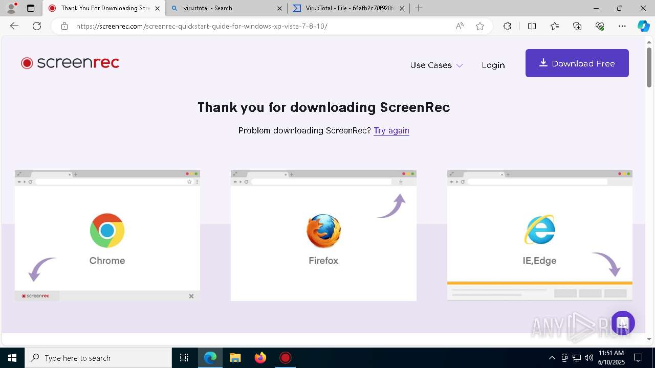Click the taskbar search box
This screenshot has height=368, width=655.
click(98, 358)
